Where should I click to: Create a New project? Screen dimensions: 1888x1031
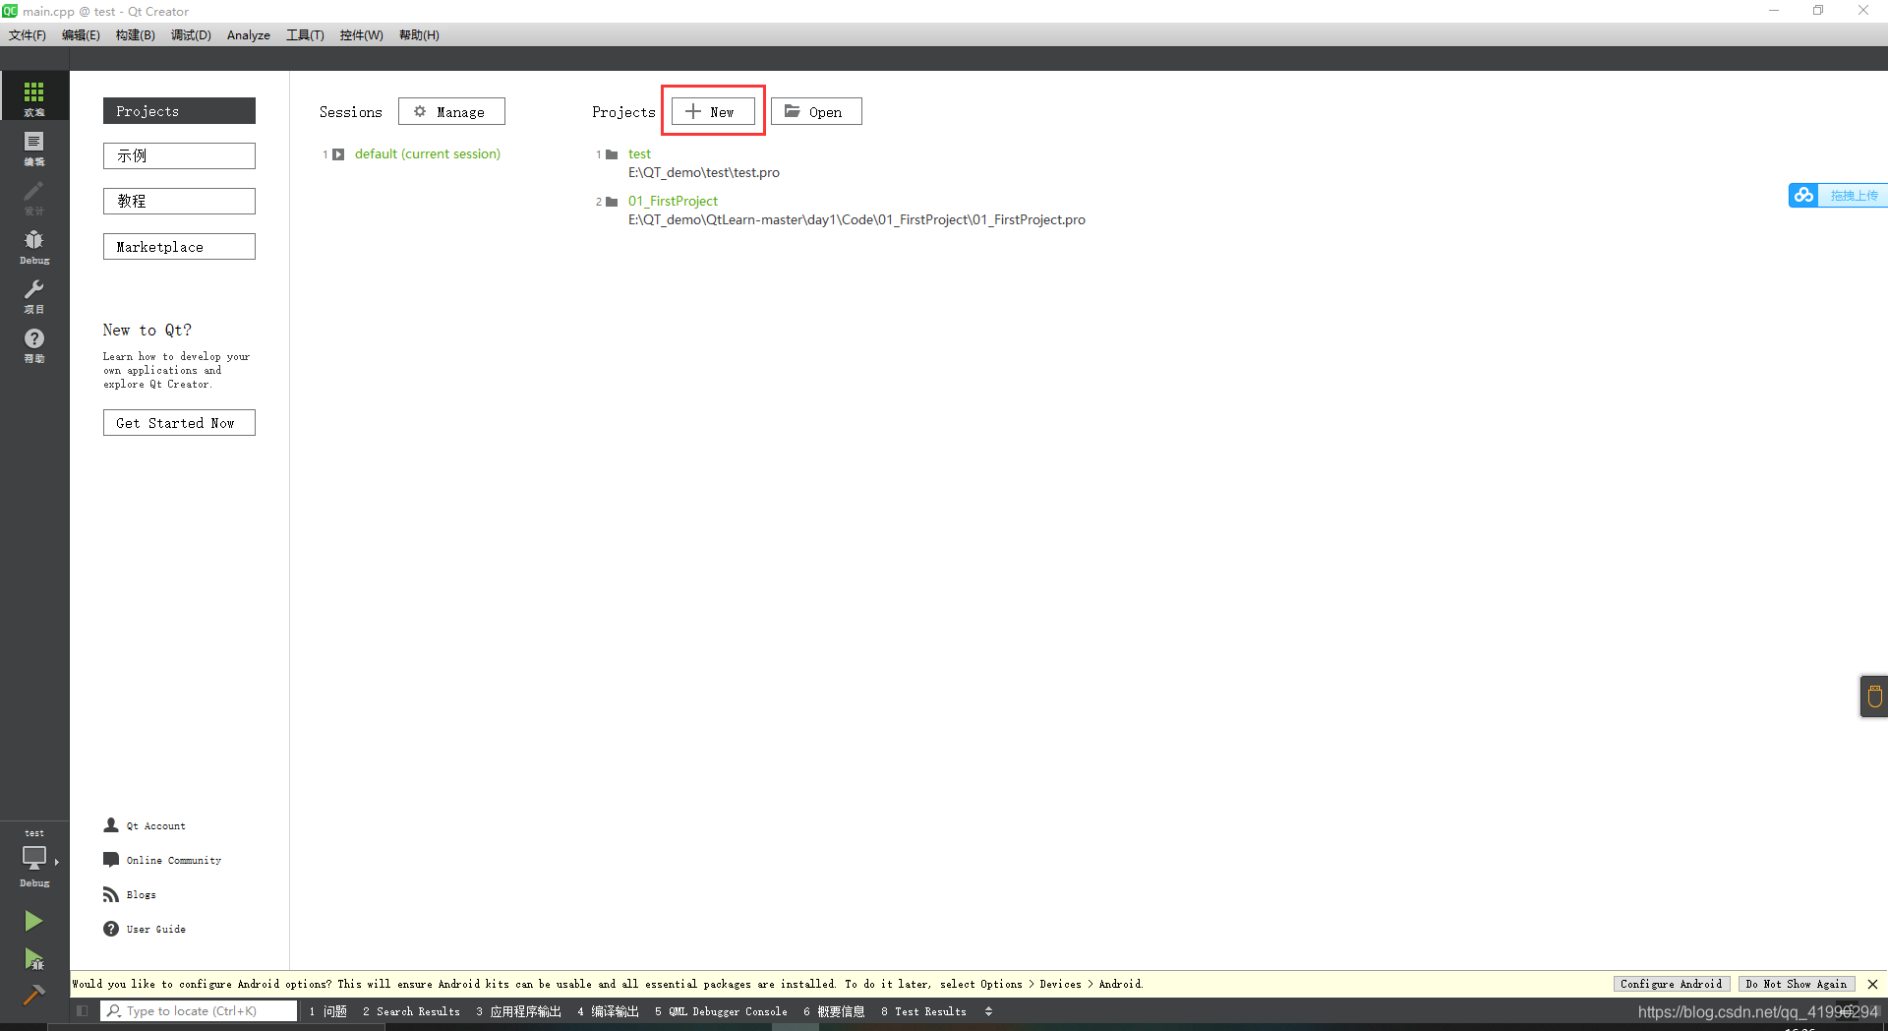tap(713, 111)
